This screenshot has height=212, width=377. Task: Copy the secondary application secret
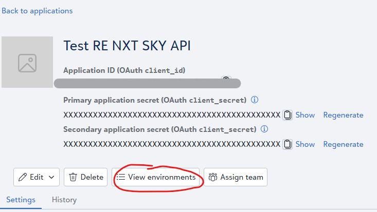tap(288, 144)
